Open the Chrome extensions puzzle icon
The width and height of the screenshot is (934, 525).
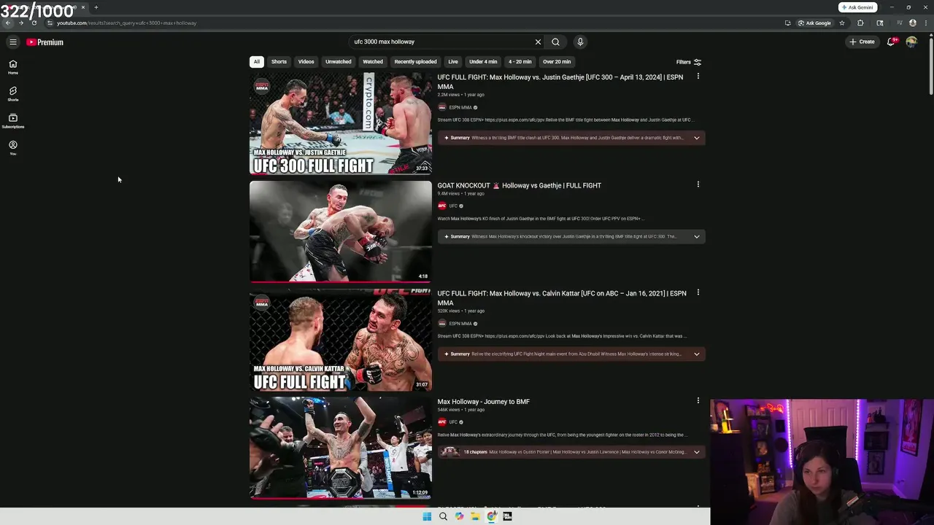860,23
